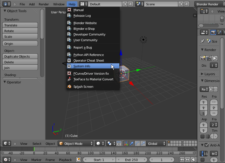Click the Report a Bug entry
225x163 pixels.
pyautogui.click(x=93, y=47)
